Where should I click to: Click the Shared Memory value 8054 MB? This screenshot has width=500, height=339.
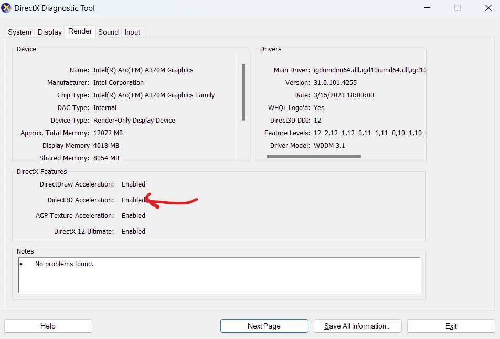106,158
